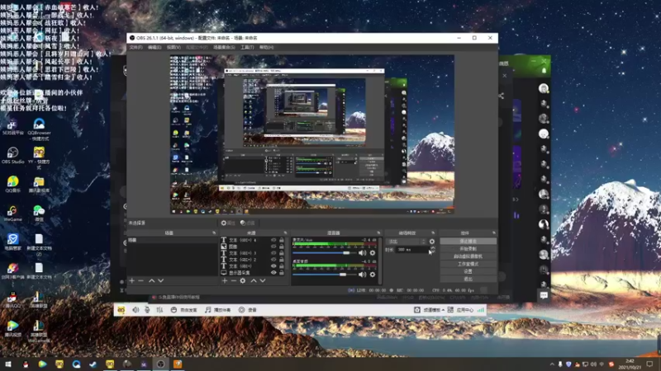Open the 微信 WeChat desktop icon
This screenshot has width=661, height=371.
point(39,214)
